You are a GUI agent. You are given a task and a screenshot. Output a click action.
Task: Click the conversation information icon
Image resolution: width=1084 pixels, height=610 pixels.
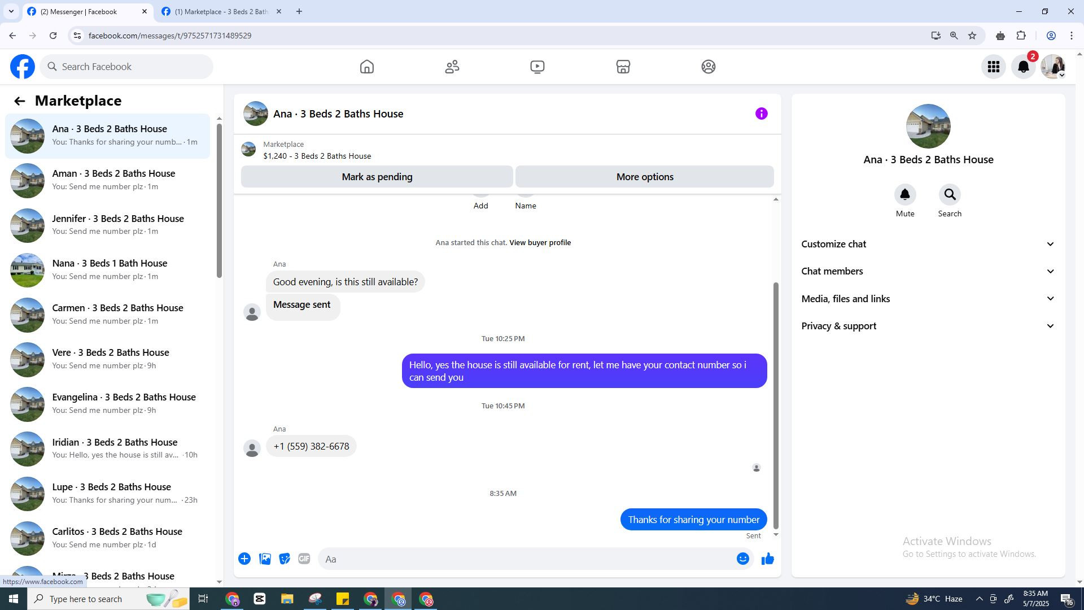[761, 114]
